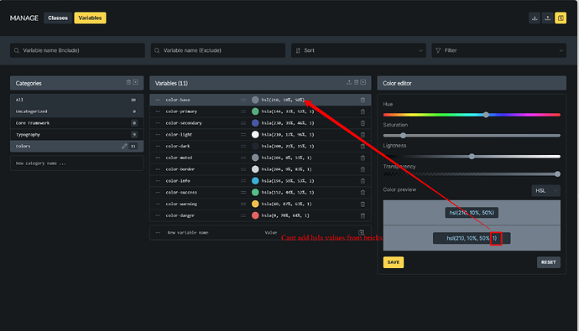Click pencil edit icon on colors category
579x331 pixels.
124,147
